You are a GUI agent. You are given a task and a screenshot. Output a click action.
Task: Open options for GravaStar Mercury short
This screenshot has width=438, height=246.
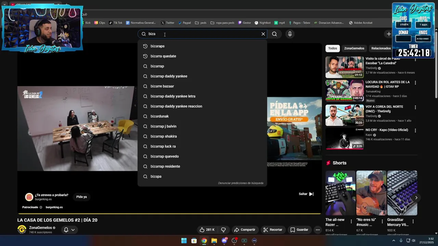pyautogui.click(x=413, y=221)
